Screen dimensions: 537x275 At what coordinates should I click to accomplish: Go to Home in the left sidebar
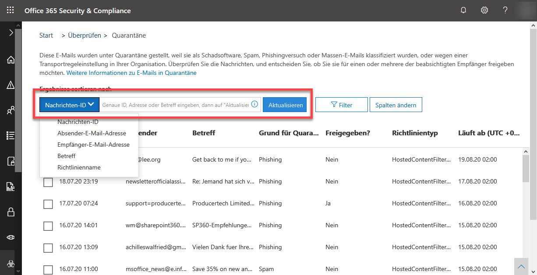click(x=11, y=60)
